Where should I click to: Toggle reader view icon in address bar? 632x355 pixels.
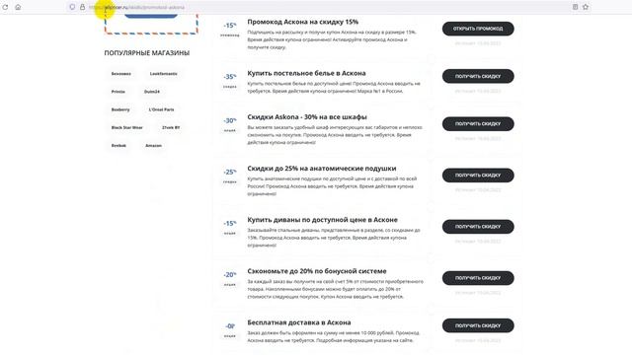coord(575,7)
